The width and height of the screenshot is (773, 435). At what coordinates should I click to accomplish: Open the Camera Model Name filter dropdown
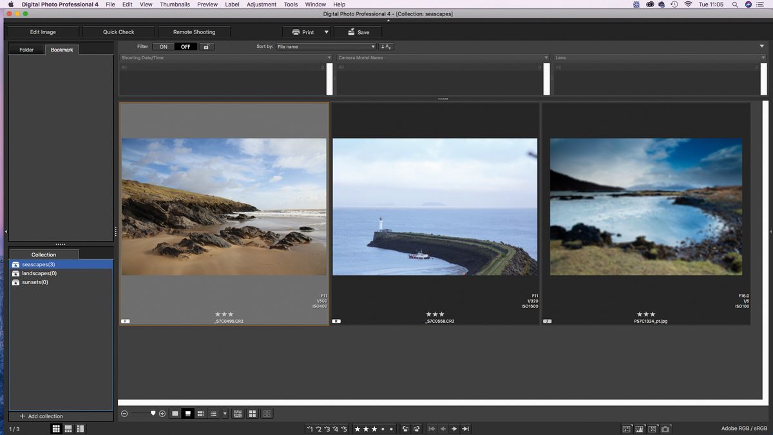coord(443,57)
